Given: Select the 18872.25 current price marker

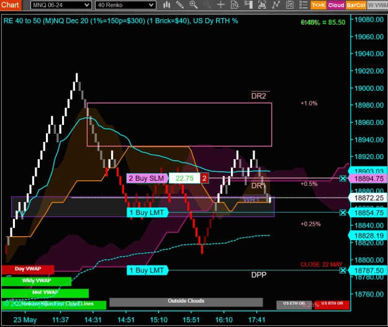Looking at the screenshot, I should 368,198.
